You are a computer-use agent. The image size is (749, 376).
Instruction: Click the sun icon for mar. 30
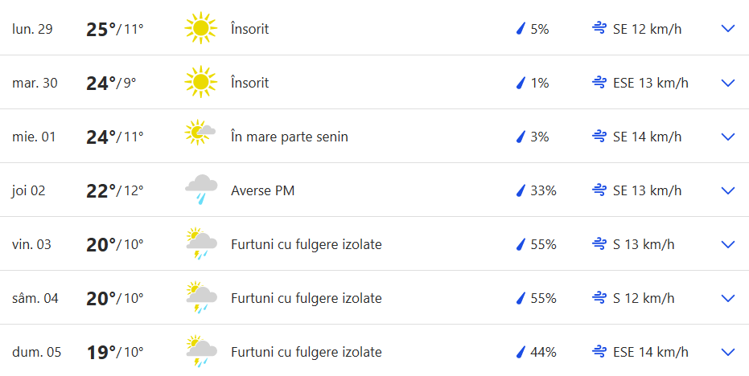[200, 83]
